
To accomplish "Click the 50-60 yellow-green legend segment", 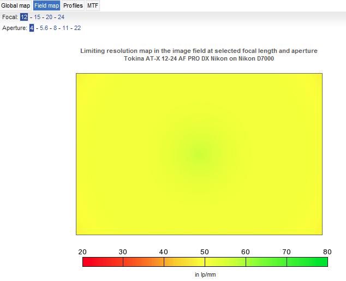I will pyautogui.click(x=225, y=262).
